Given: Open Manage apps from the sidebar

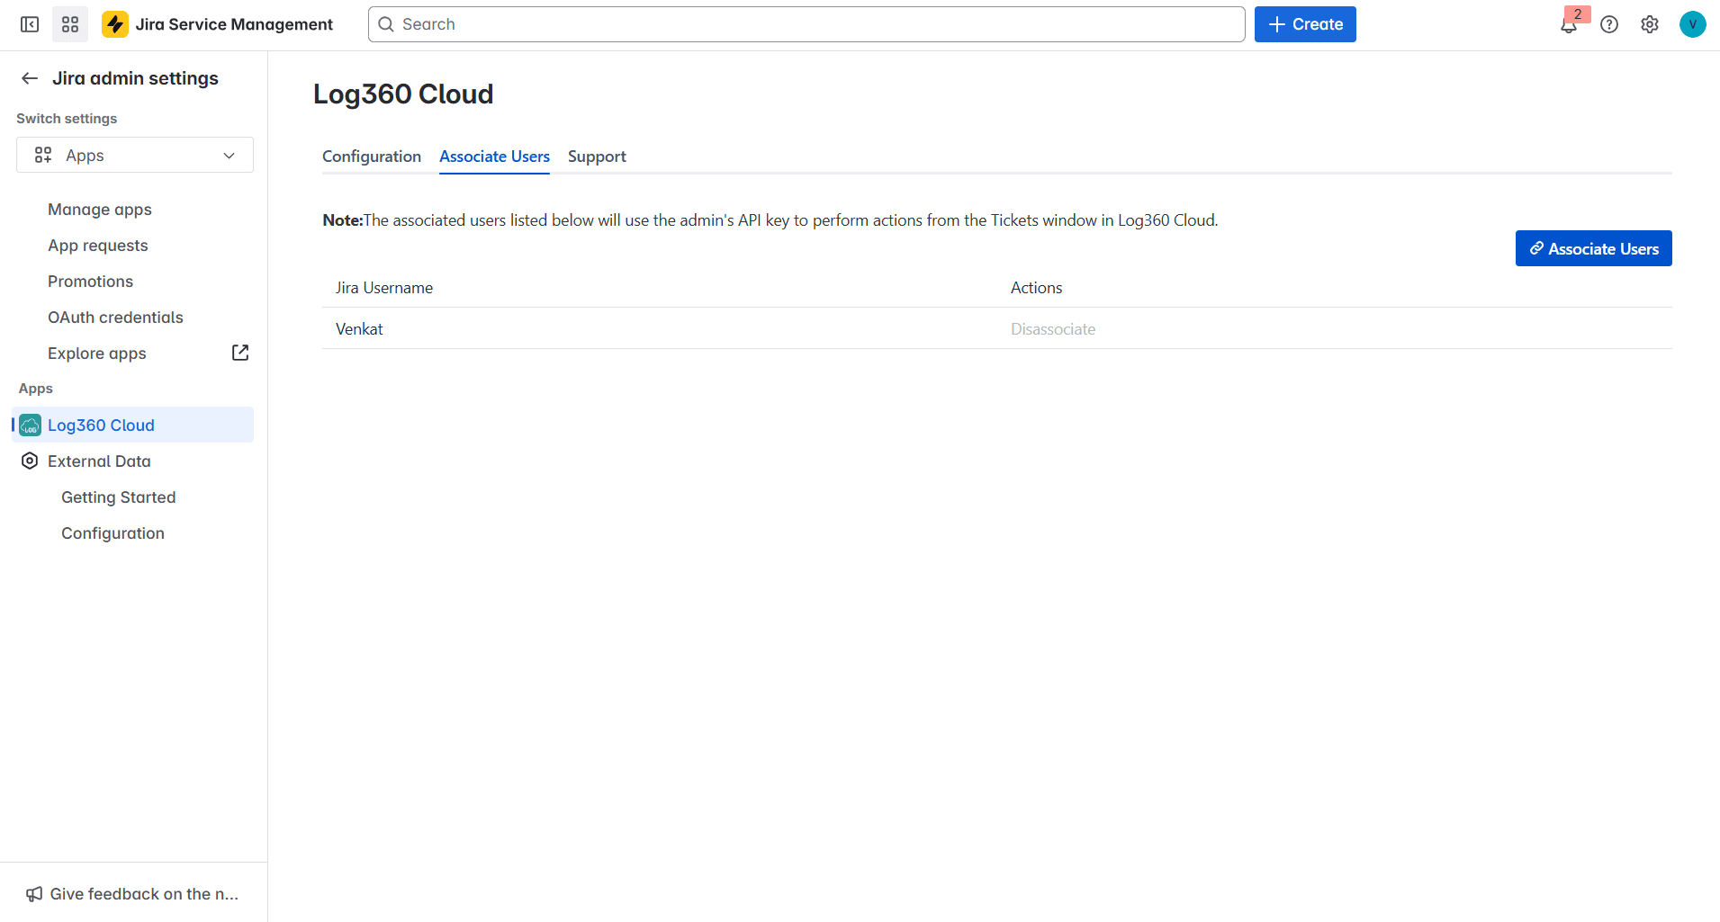Looking at the screenshot, I should (x=99, y=209).
